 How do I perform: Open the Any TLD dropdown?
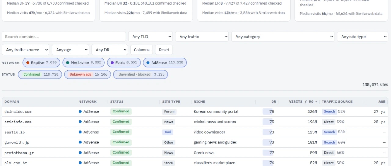point(150,37)
